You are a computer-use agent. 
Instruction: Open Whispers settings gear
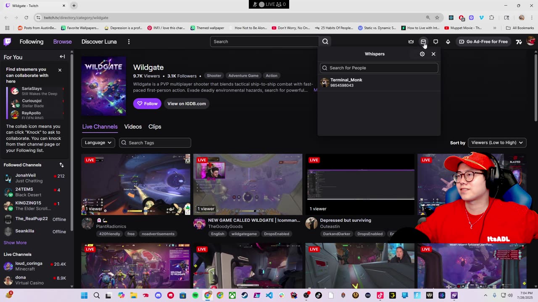point(422,54)
